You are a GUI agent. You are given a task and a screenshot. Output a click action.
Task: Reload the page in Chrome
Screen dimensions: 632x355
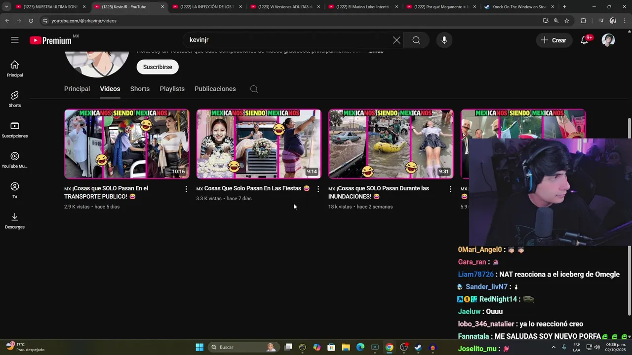click(31, 21)
